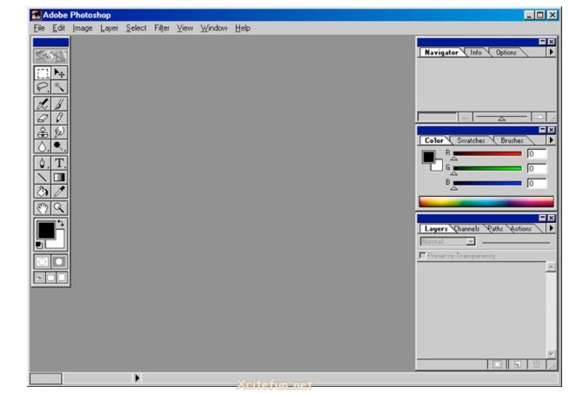Choose the Dodge tool
Viewport: 572px width, 394px height.
(59, 146)
